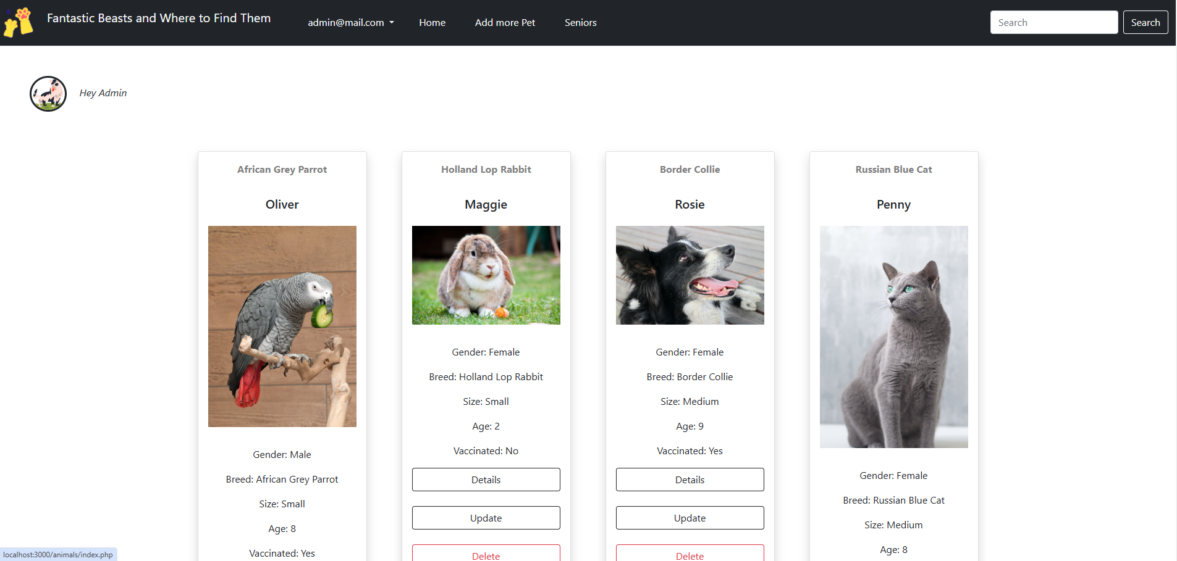This screenshot has height=561, width=1177.
Task: Click the Hey Admin greeting text
Action: [x=103, y=93]
